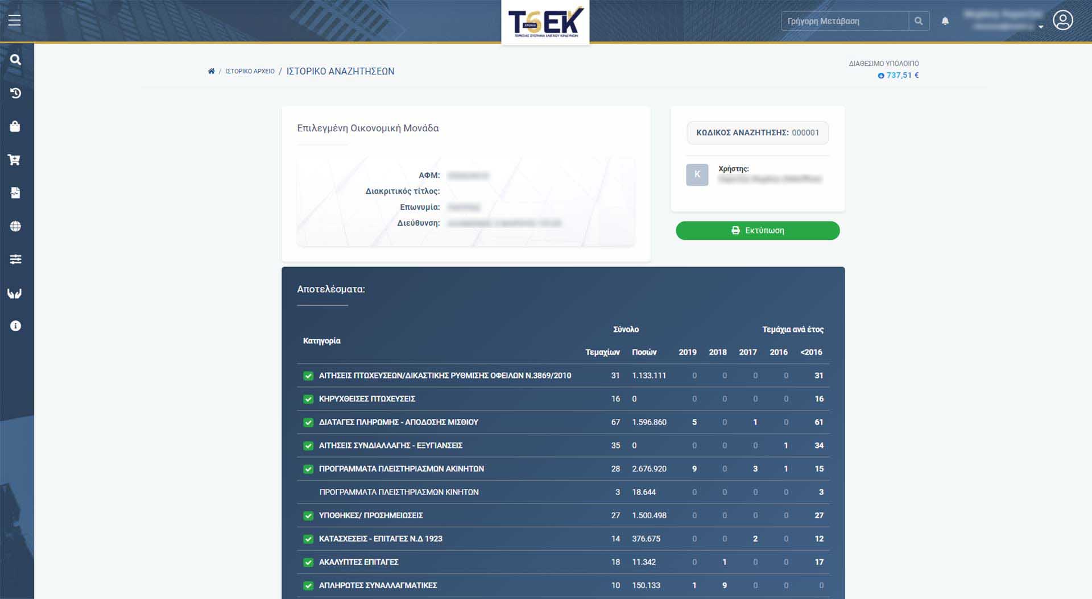Open the user profile avatar menu

1062,20
